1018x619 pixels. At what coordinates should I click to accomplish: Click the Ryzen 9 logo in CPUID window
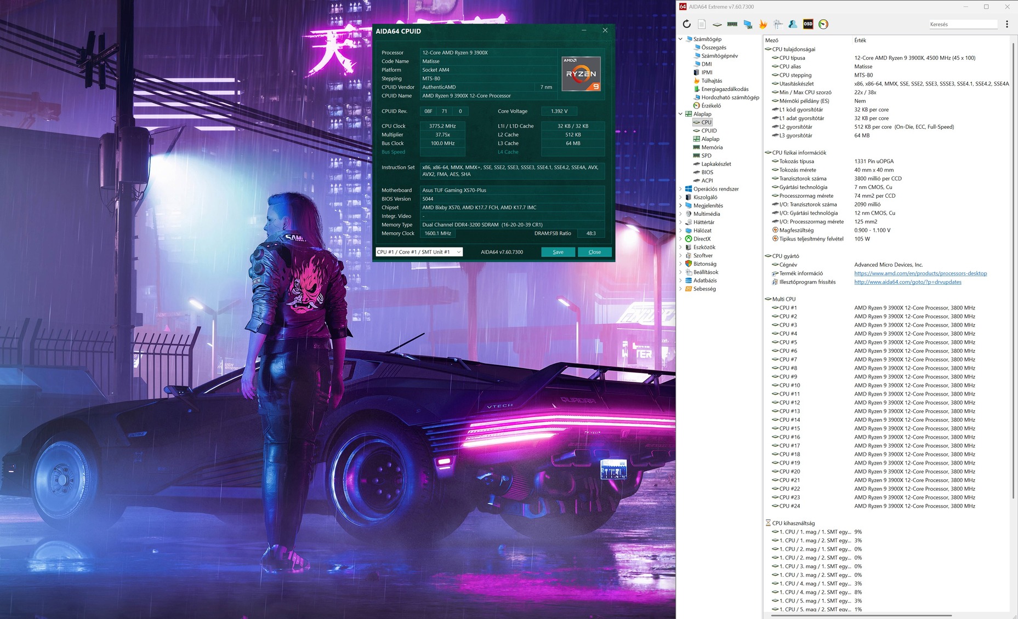(x=581, y=73)
